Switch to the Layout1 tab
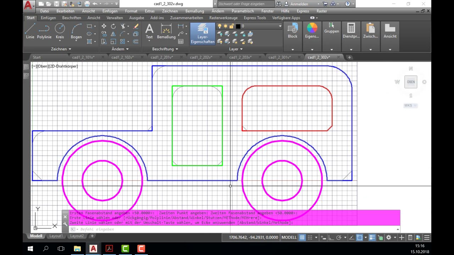The height and width of the screenshot is (255, 454). [x=56, y=236]
